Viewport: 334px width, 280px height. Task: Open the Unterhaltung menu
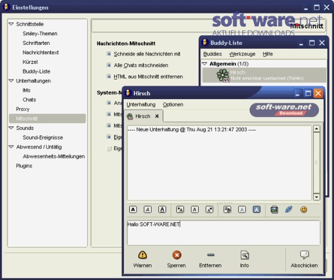141,105
